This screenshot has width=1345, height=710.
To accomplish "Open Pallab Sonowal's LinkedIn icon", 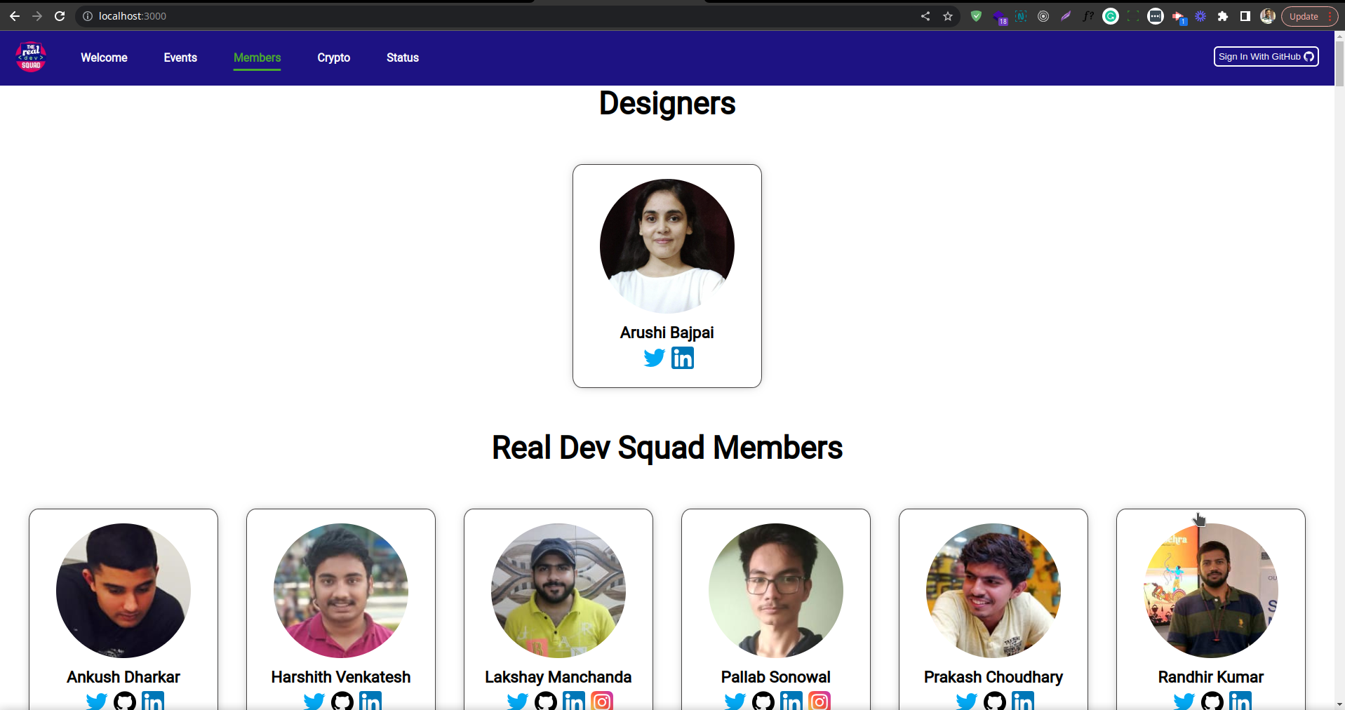I will click(791, 701).
